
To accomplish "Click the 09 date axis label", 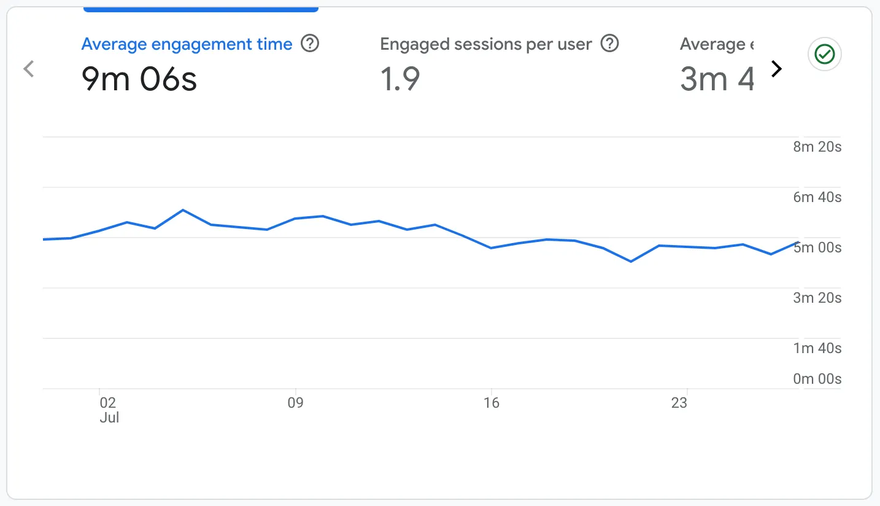I will click(296, 403).
